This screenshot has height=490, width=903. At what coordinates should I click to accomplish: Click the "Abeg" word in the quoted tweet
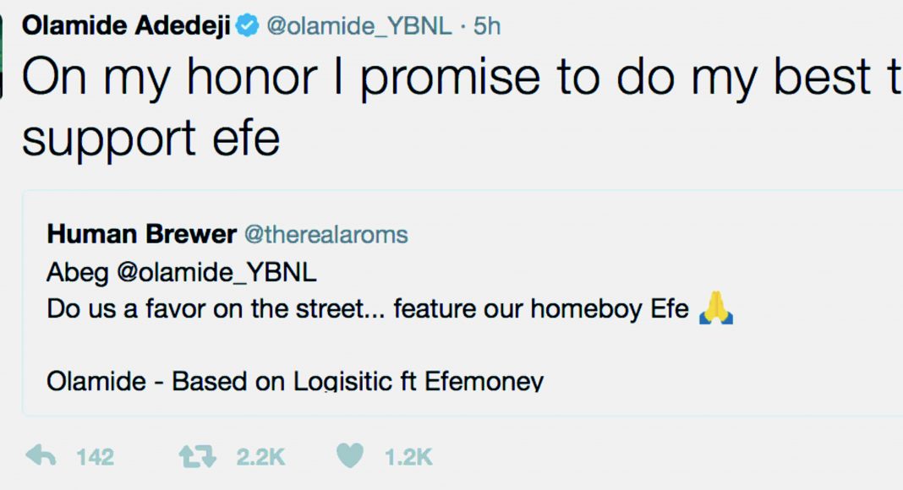point(73,273)
